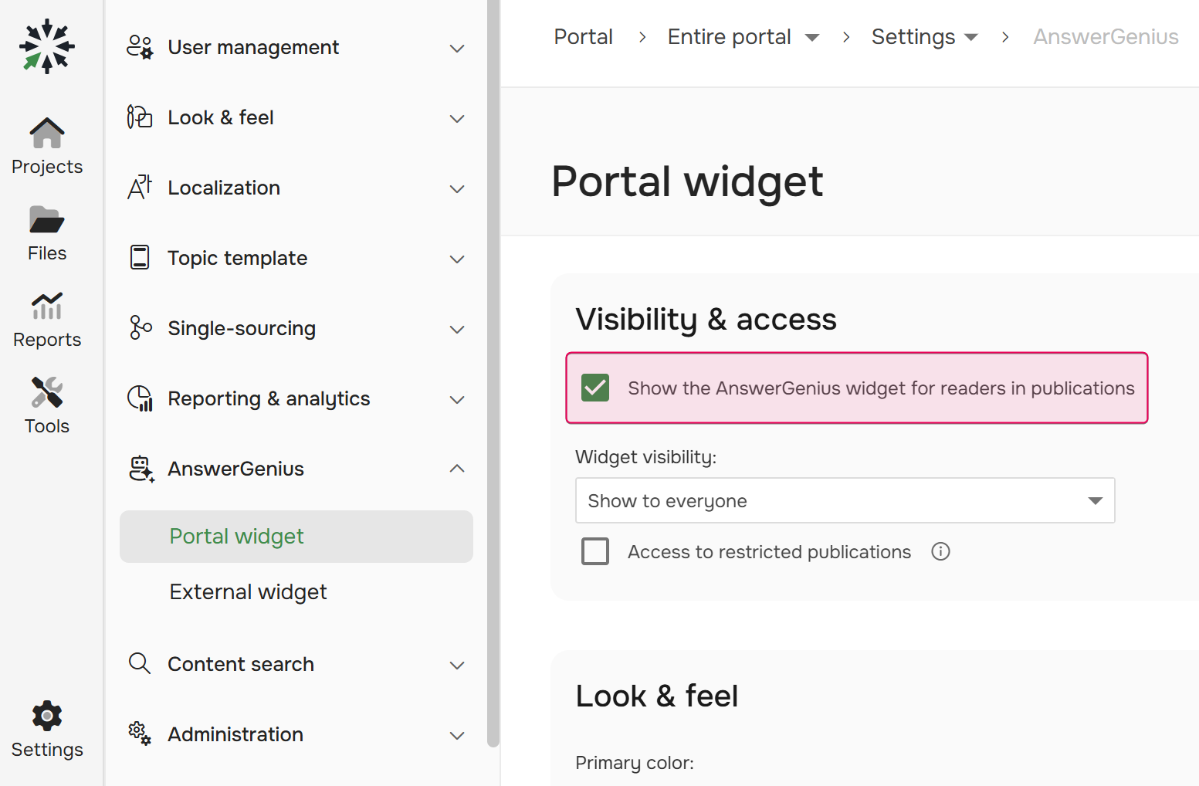Viewport: 1199px width, 786px height.
Task: Open the Entire portal breadcrumb dropdown
Action: click(811, 36)
